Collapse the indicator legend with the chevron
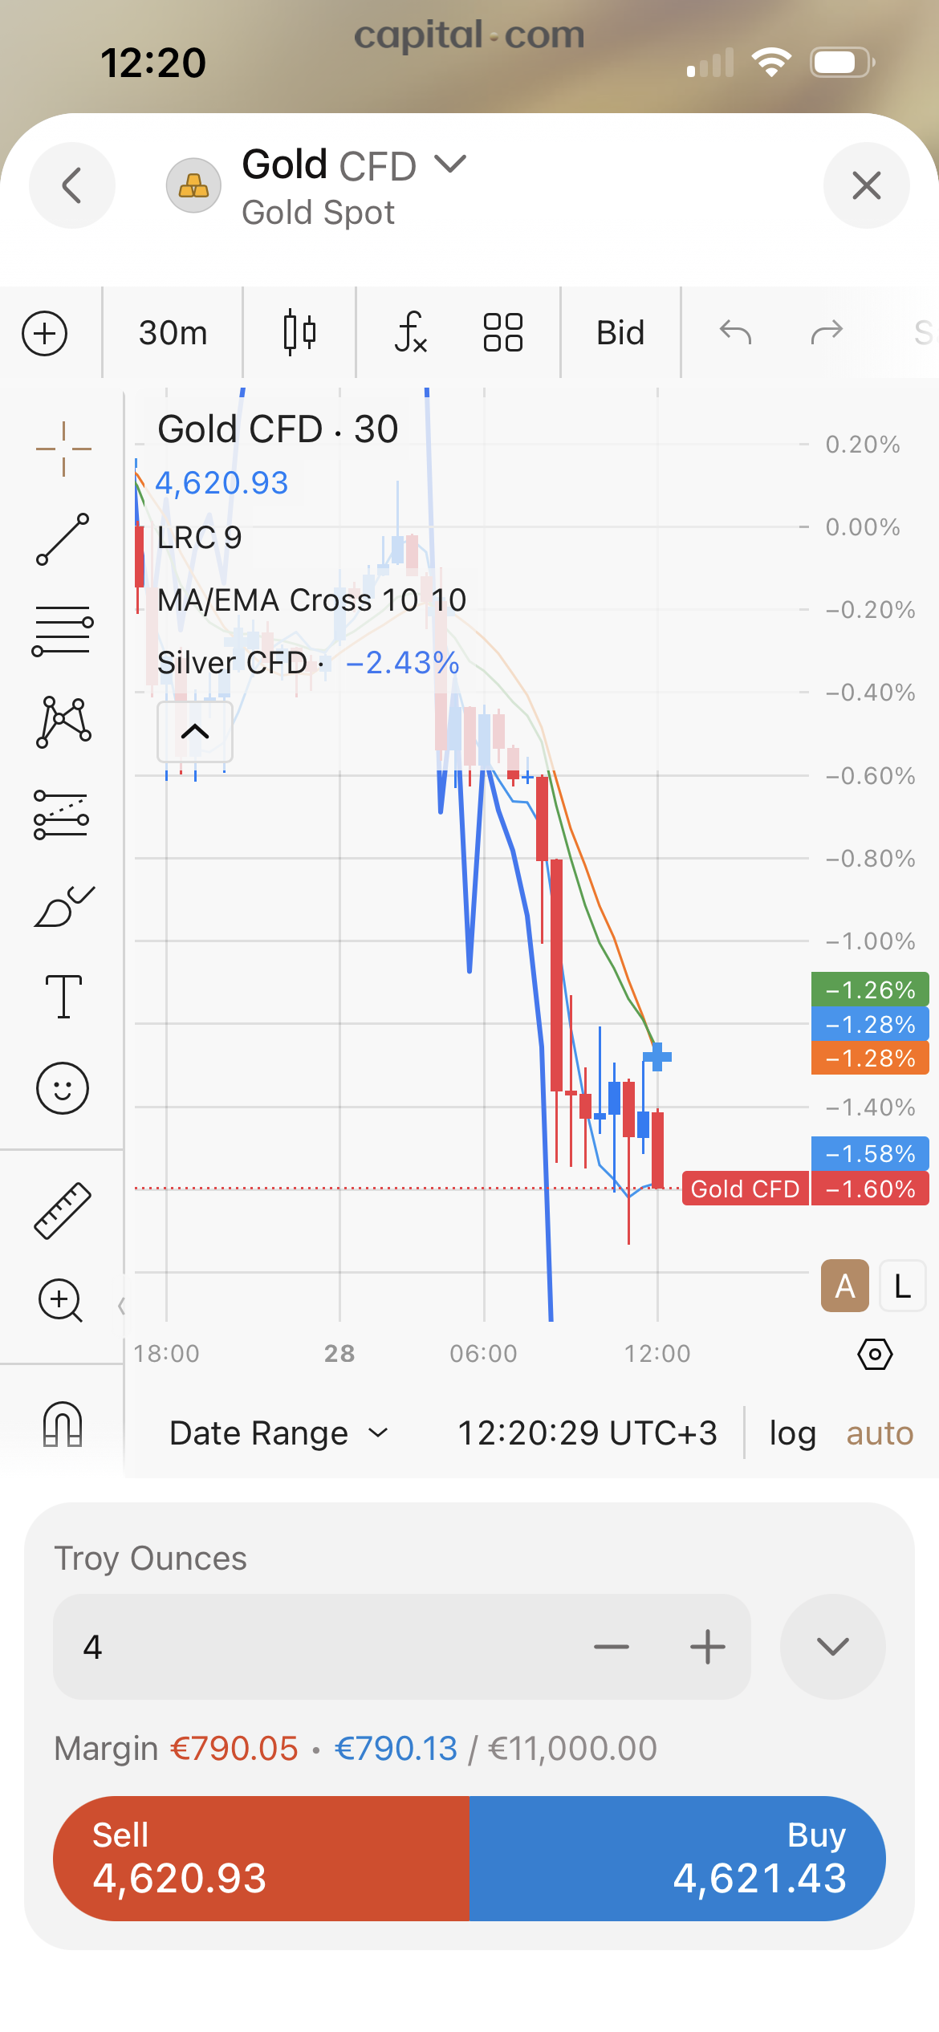 pos(195,731)
